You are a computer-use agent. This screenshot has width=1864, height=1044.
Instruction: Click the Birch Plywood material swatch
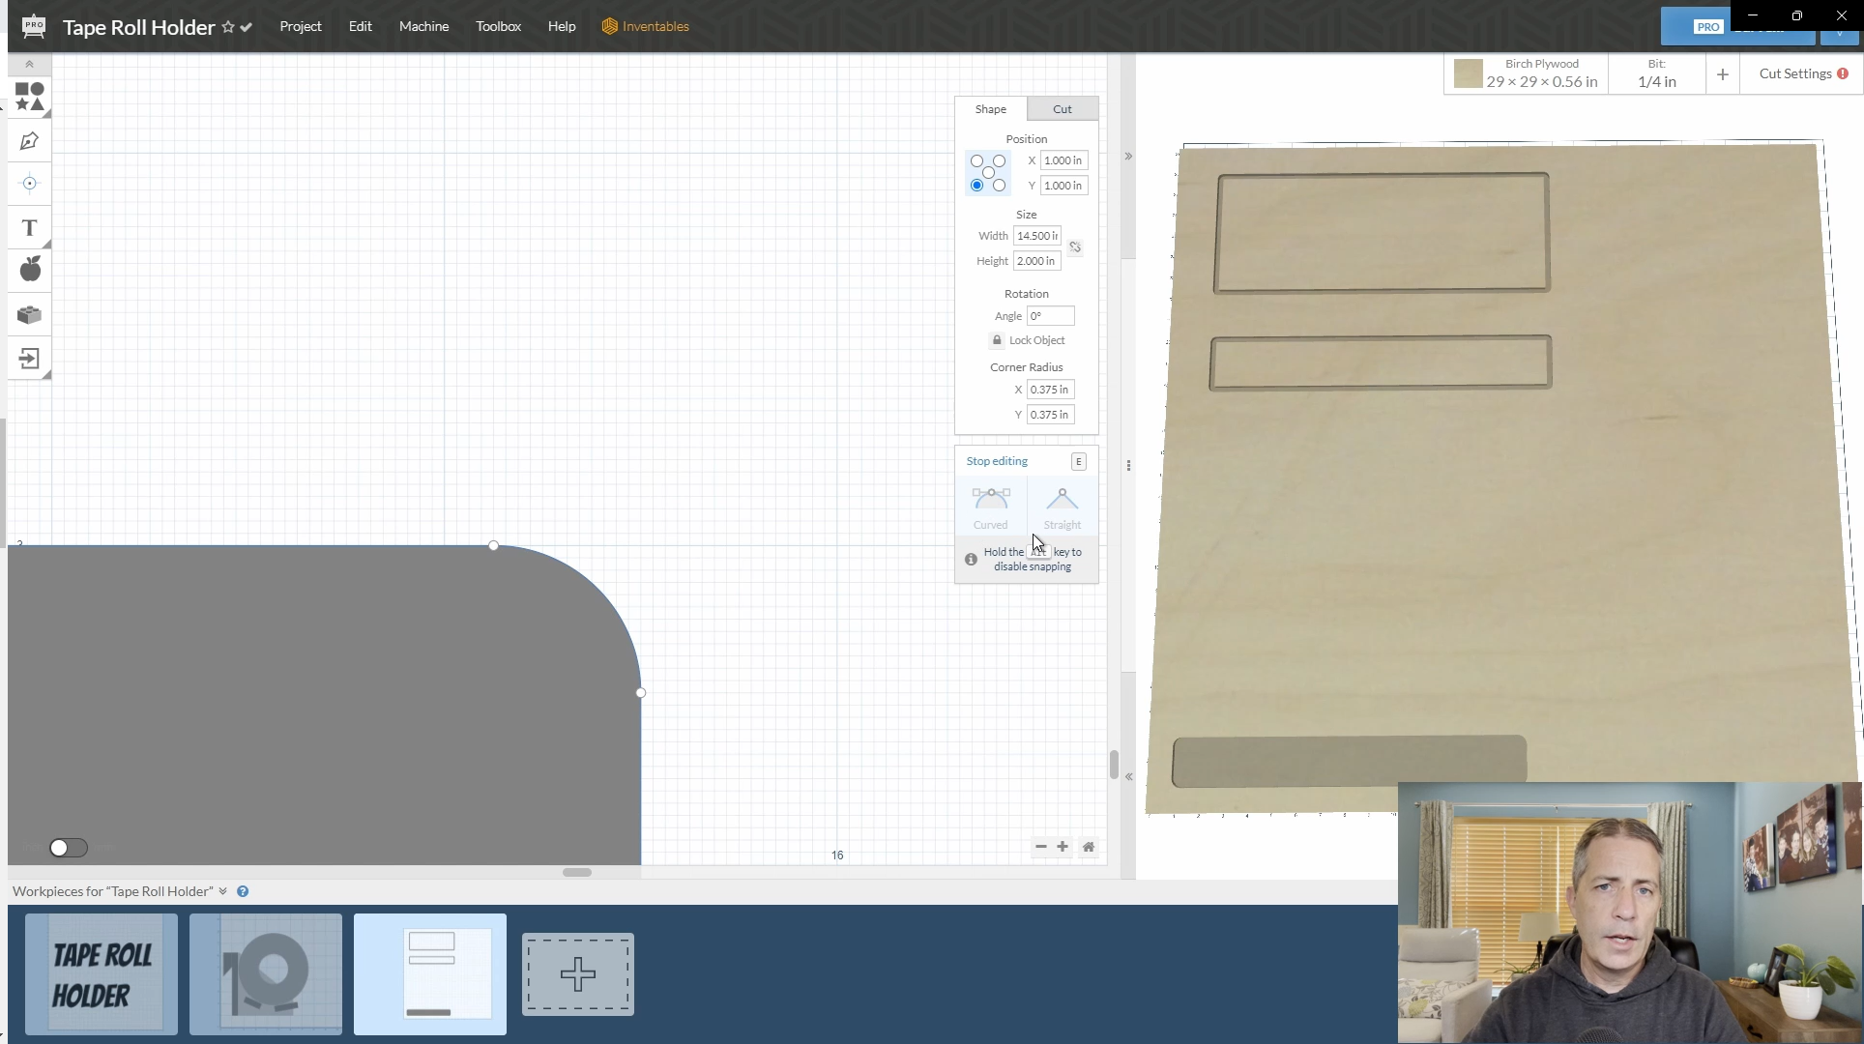click(1468, 73)
